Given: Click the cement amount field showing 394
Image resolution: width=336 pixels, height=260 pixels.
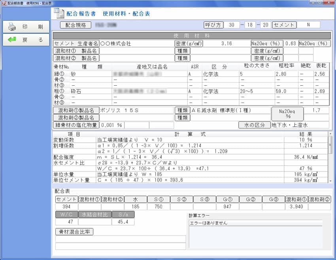Looking at the screenshot, I should (66, 207).
